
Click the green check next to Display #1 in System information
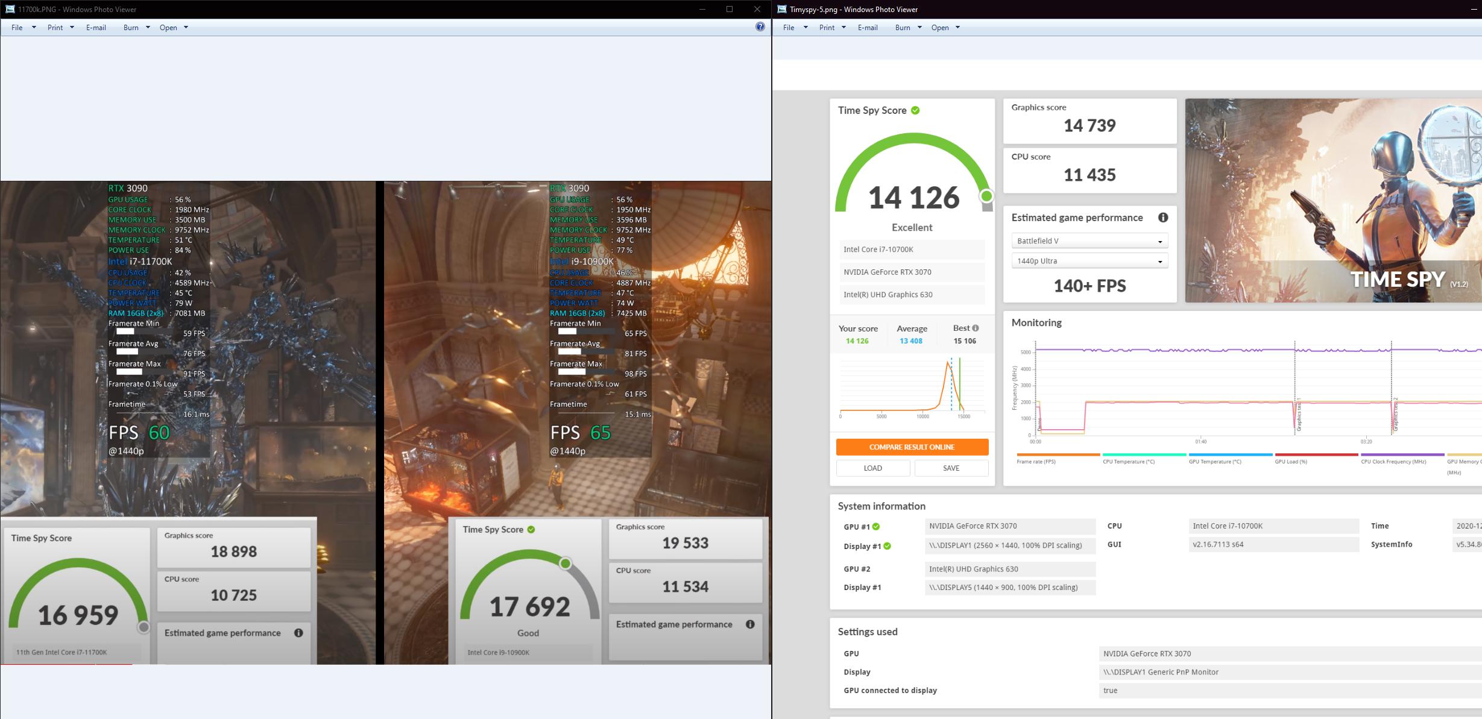pyautogui.click(x=888, y=546)
